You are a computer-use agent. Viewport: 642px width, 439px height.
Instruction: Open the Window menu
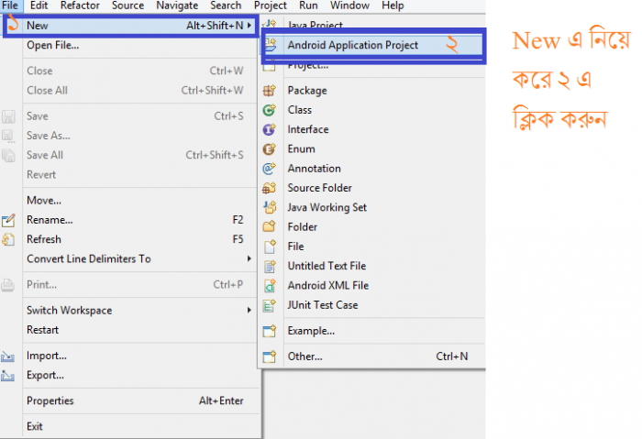point(349,5)
